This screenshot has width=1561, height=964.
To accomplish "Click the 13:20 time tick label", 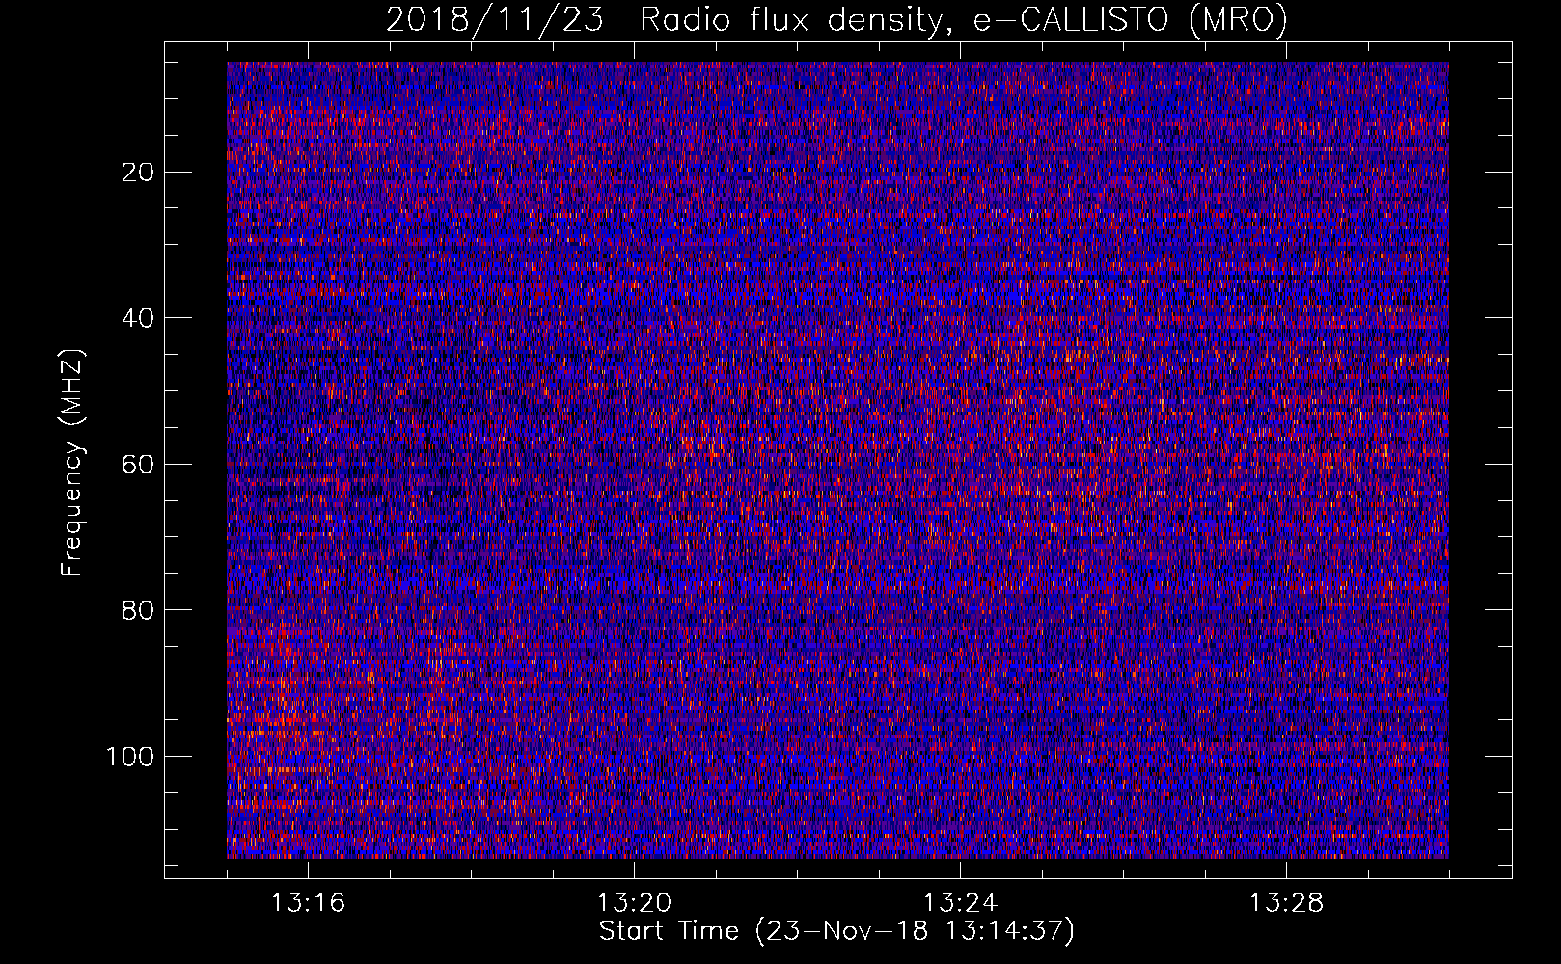I will pos(634,903).
